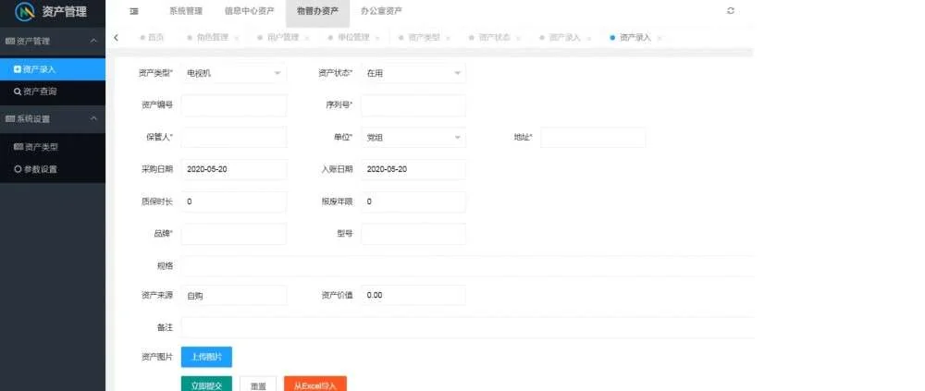Close the 角色管理 tab
This screenshot has width=925, height=391.
(236, 38)
